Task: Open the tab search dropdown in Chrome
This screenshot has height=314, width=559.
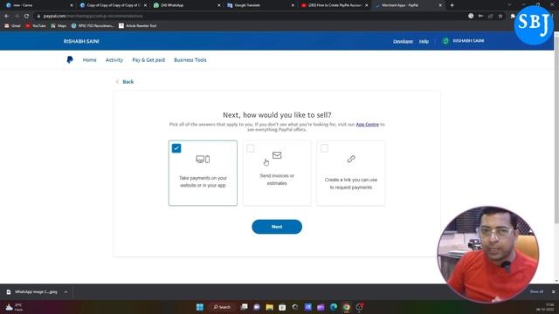Action: [509, 5]
